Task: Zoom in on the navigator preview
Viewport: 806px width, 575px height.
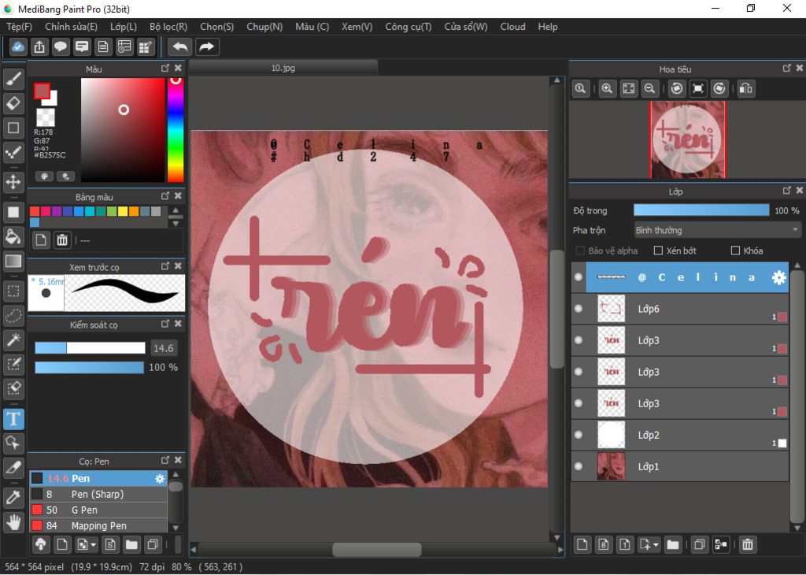Action: click(x=607, y=89)
